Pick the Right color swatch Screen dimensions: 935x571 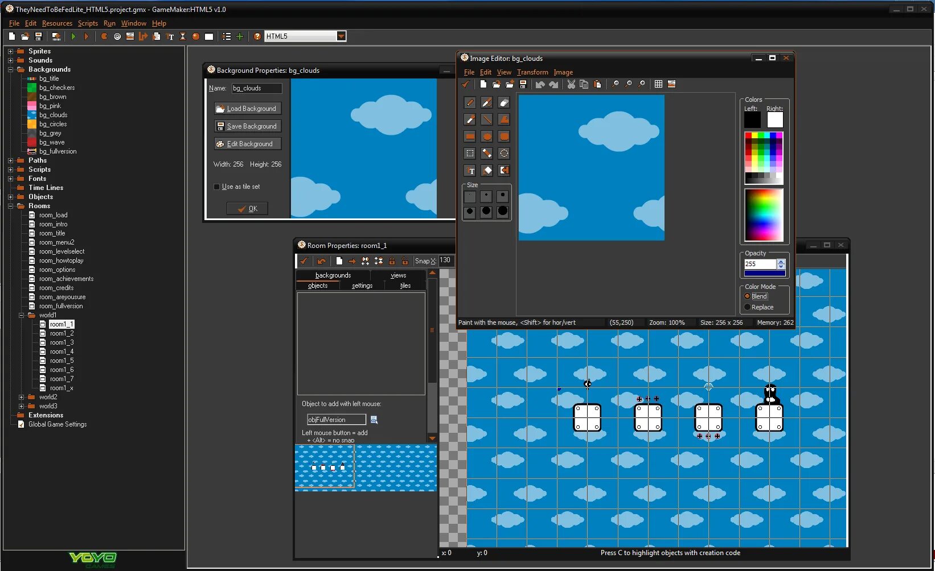(775, 120)
